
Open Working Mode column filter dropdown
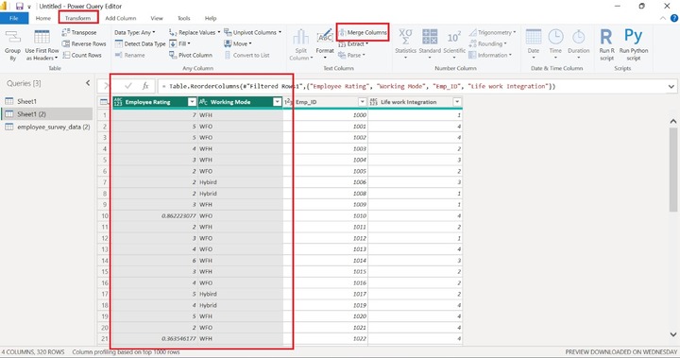click(277, 102)
